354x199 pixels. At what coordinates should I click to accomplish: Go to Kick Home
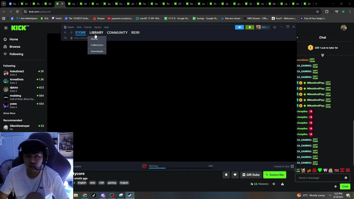(x=11, y=39)
